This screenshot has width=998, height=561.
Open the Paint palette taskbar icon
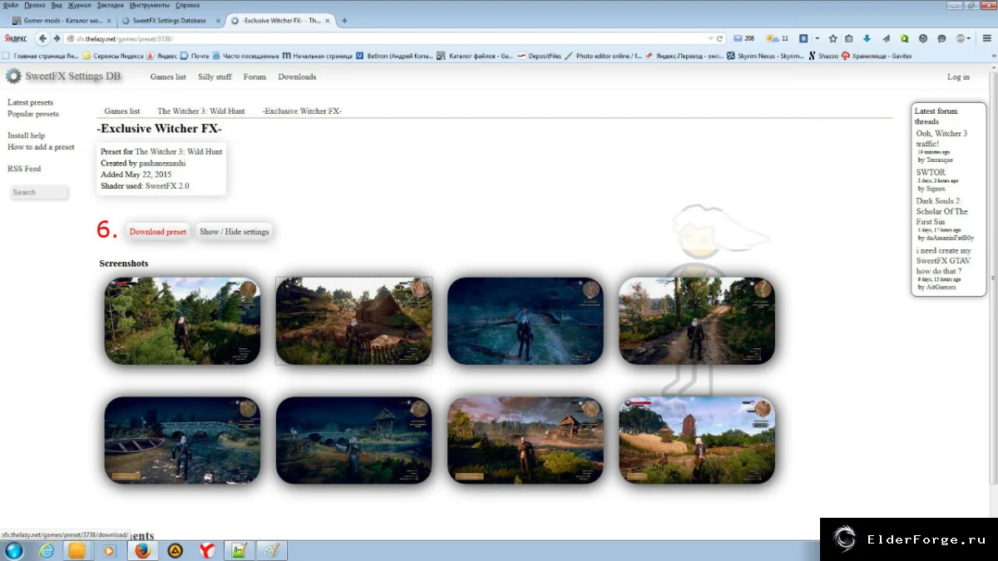(272, 550)
